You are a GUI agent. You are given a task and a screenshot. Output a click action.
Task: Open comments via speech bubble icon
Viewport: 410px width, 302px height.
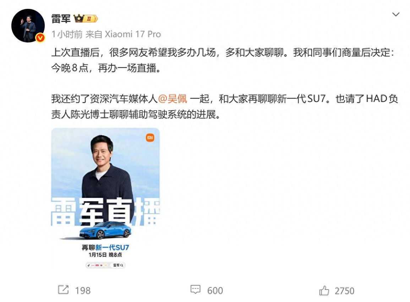tap(195, 290)
